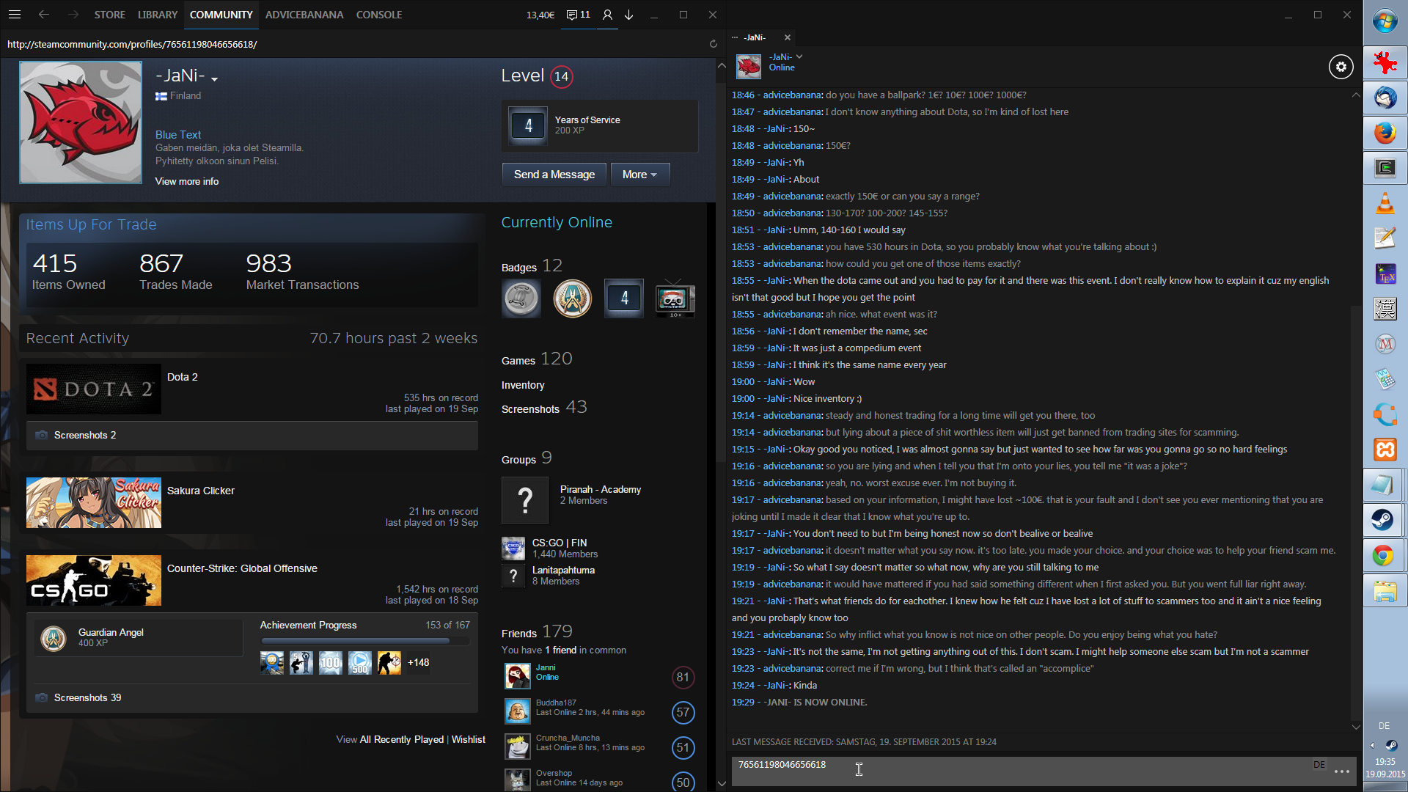Open chat settings gear icon
This screenshot has width=1408, height=792.
[x=1341, y=67]
